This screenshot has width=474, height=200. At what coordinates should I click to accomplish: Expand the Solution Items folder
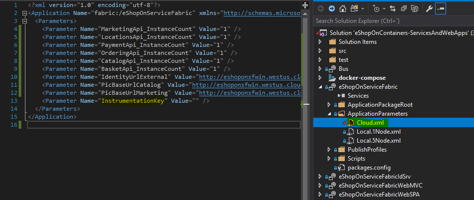coord(320,42)
